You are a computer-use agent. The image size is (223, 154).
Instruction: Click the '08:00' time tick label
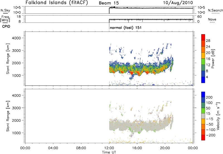[x=81, y=148]
